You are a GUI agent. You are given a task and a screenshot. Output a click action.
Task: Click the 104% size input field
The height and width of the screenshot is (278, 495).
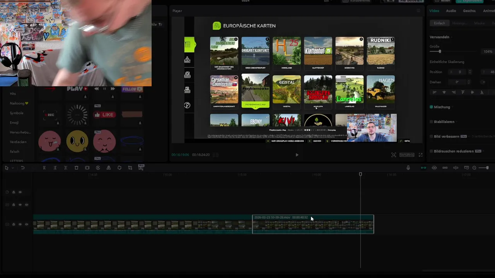tap(487, 51)
